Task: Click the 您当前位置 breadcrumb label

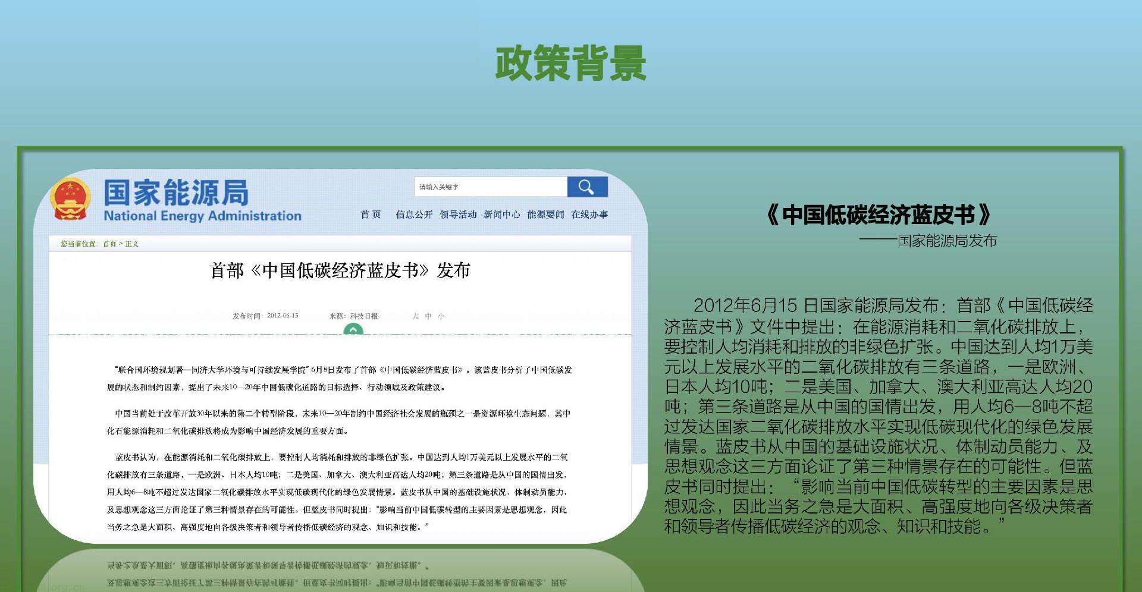Action: click(79, 244)
